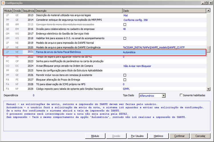Select row 2013 Descrição do material utilizada
The width and height of the screenshot is (214, 142).
[x=105, y=15]
